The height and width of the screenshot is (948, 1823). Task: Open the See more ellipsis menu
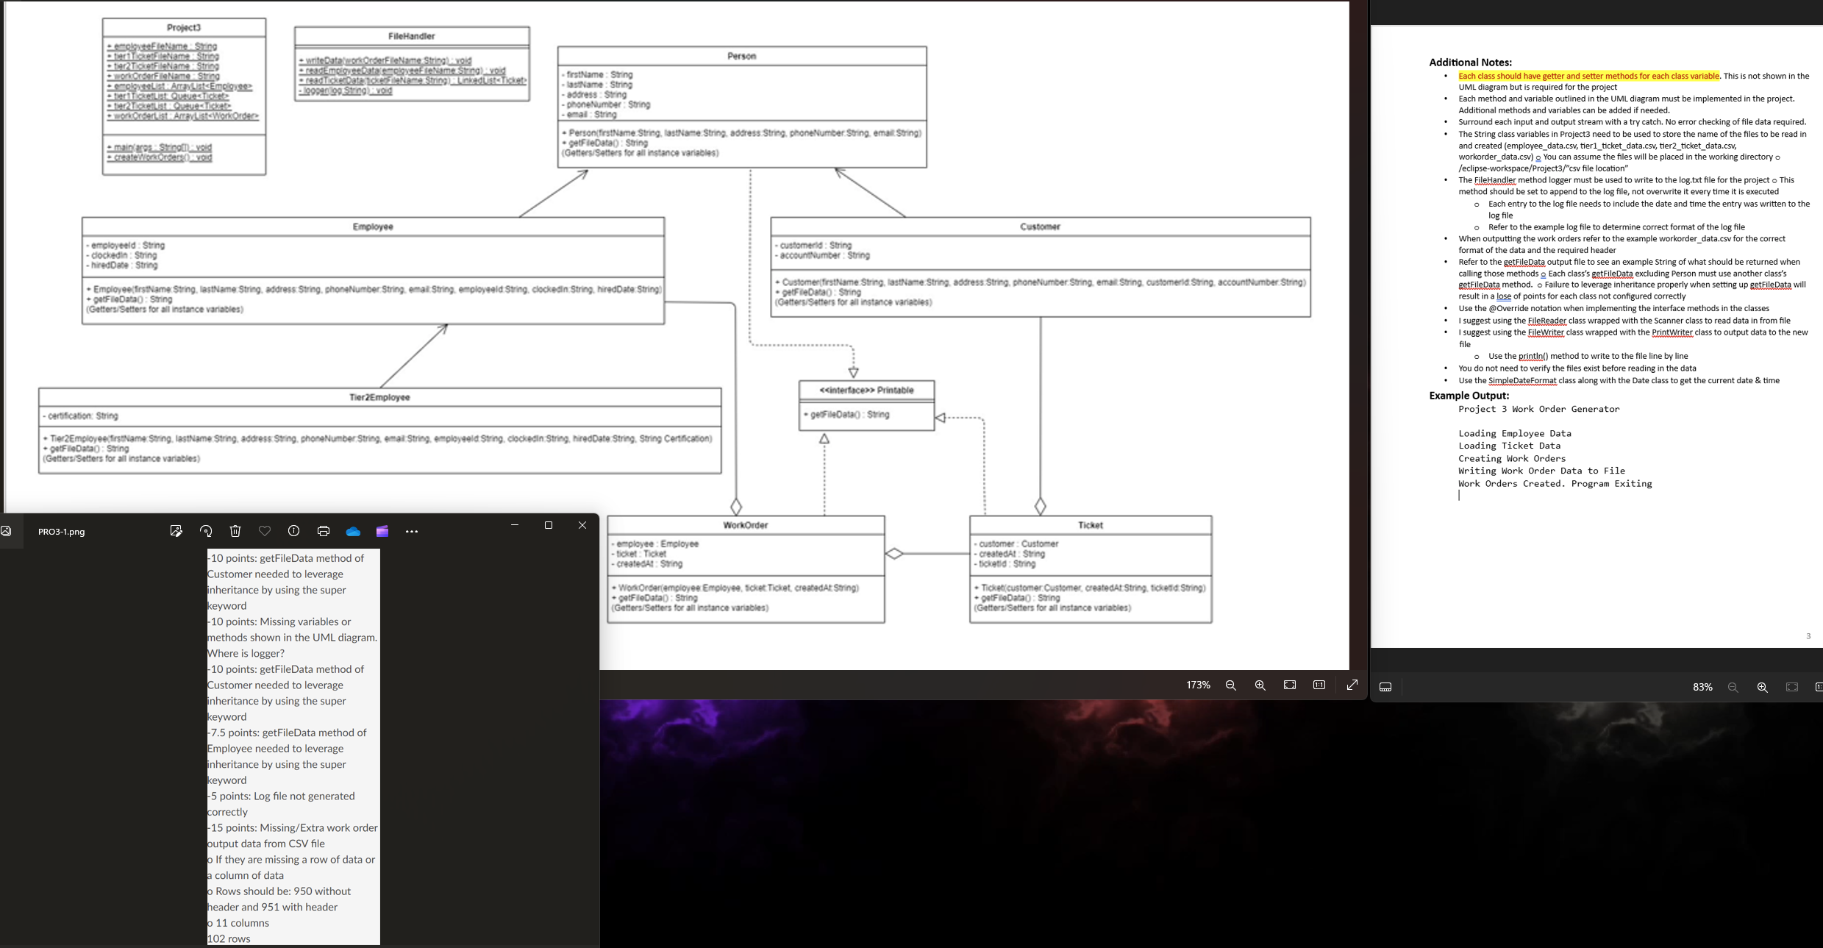(412, 531)
